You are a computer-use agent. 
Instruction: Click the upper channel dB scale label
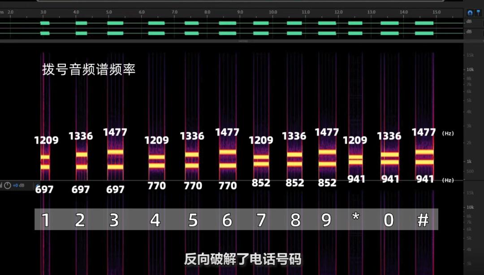coord(469,22)
